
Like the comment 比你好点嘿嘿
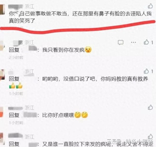tap(150, 107)
